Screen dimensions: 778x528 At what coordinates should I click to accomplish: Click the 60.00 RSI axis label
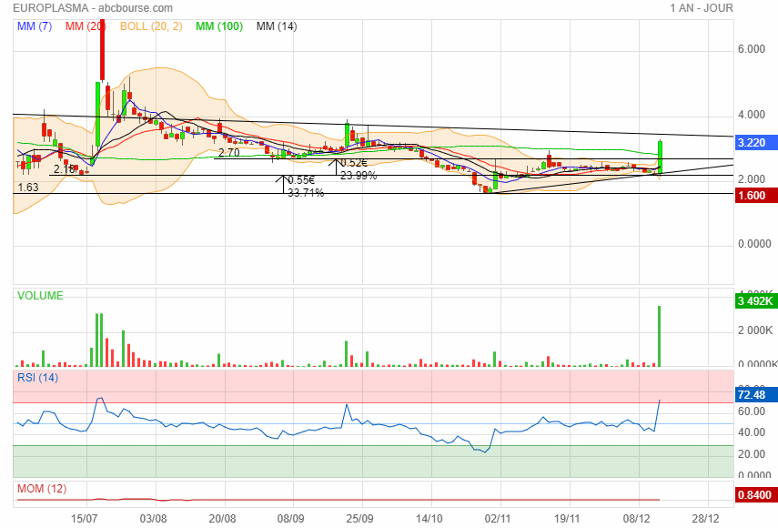click(752, 411)
